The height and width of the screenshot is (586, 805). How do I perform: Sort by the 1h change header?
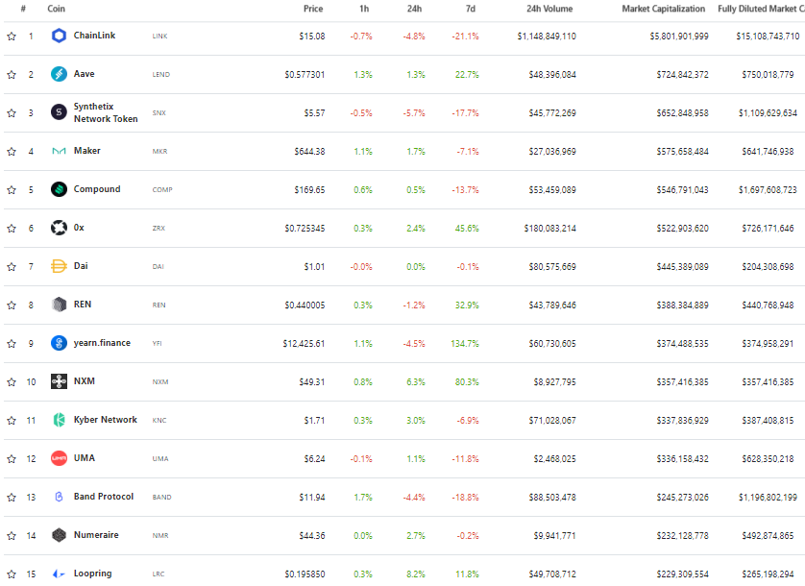pyautogui.click(x=364, y=9)
